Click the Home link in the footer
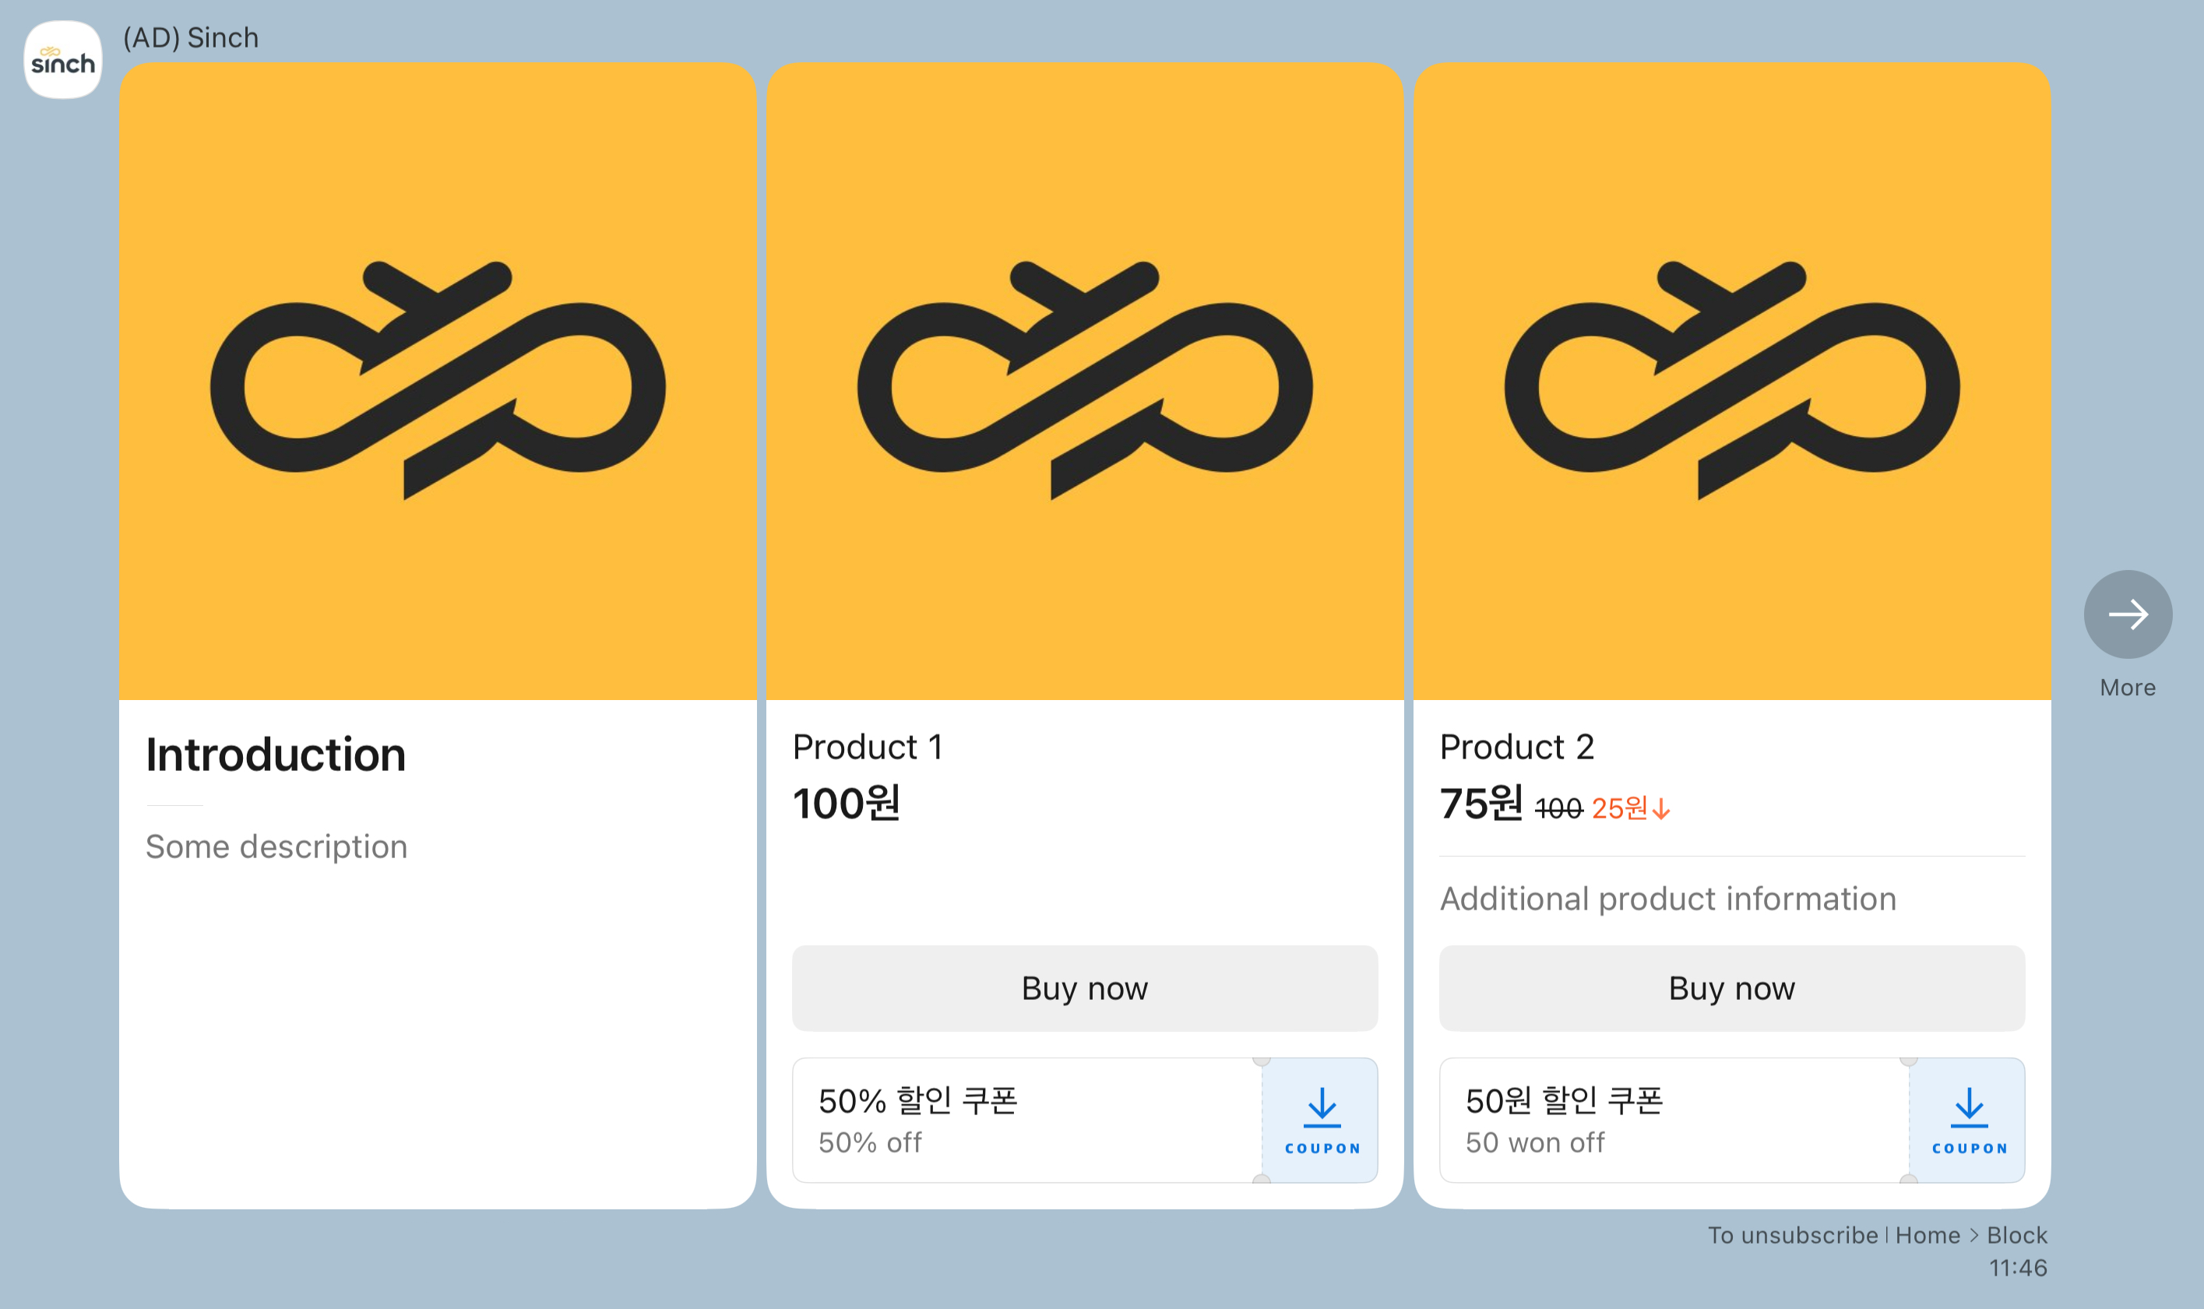The width and height of the screenshot is (2204, 1309). point(1928,1235)
